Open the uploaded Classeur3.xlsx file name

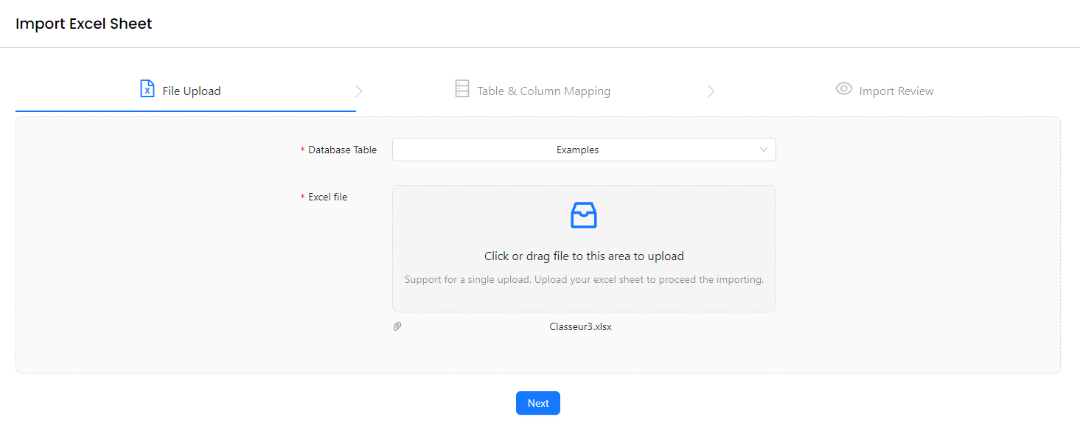point(580,326)
